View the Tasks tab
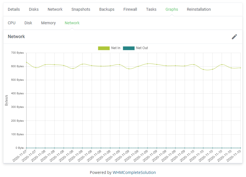Viewport: 246px width, 177px height. tap(151, 9)
